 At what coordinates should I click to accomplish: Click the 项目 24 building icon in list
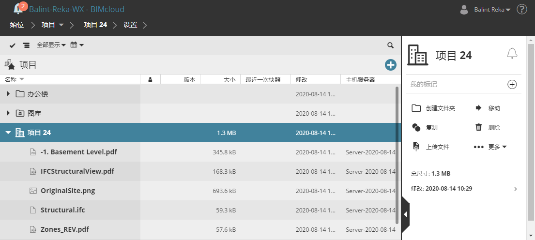(20, 133)
